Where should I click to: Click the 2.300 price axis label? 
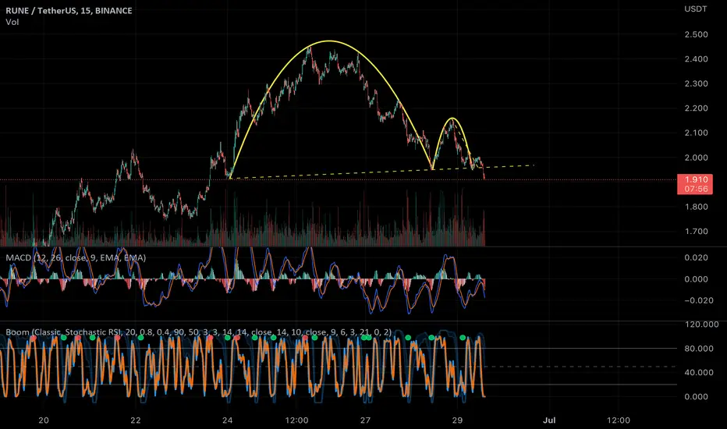pos(696,83)
